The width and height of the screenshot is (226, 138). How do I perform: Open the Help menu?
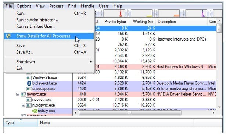pyautogui.click(x=118, y=6)
